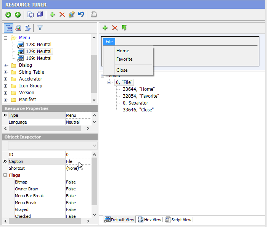Click the save all resources icon
The width and height of the screenshot is (267, 227).
coord(40,14)
